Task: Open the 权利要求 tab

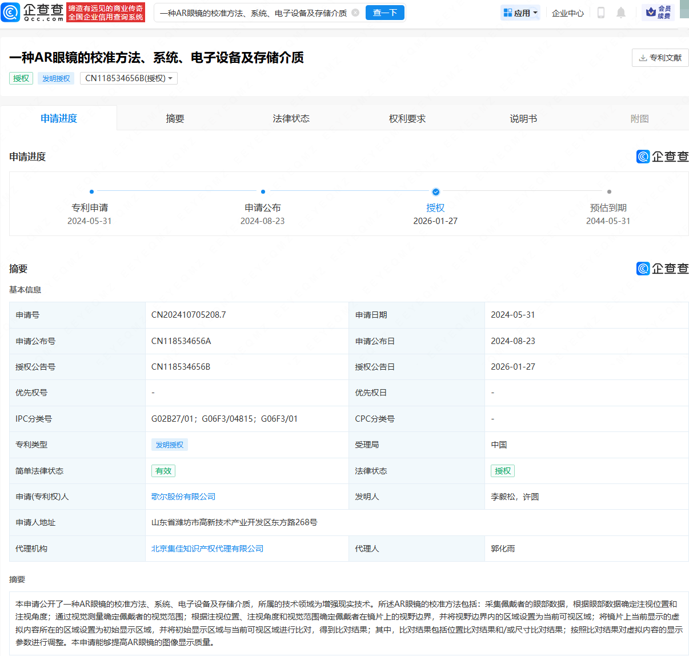Action: coord(407,118)
